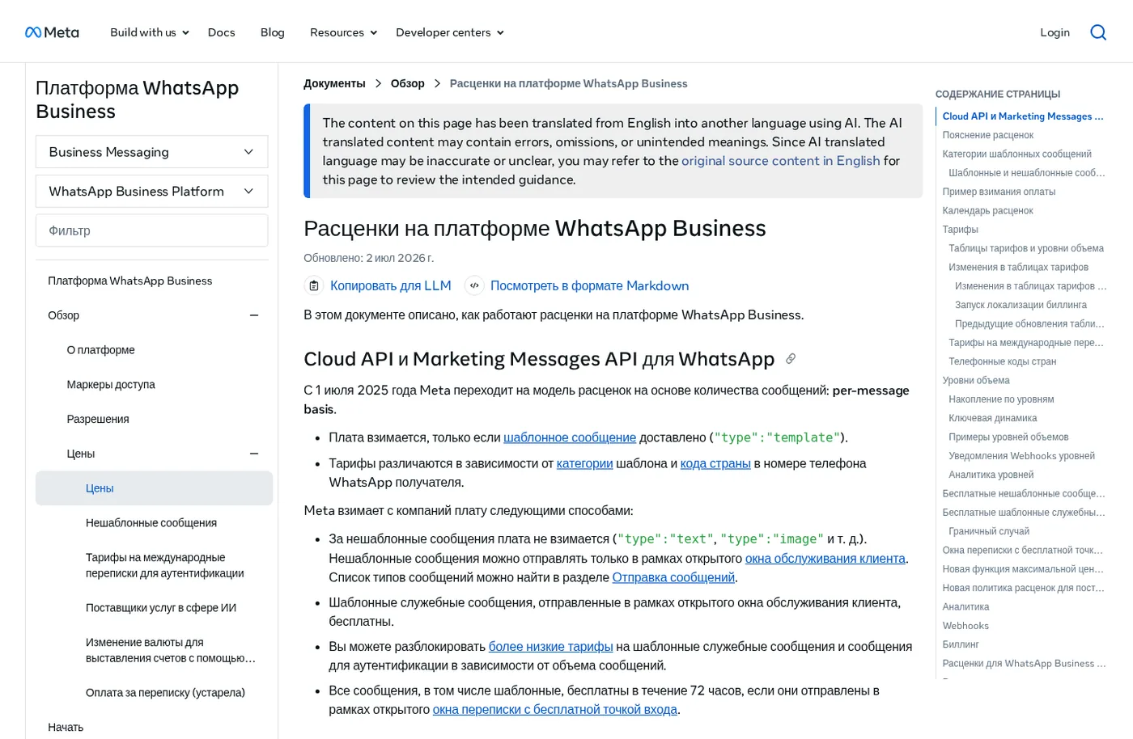This screenshot has height=739, width=1133.
Task: Open окна переписки с бесплатной точкой входа link
Action: tap(554, 710)
